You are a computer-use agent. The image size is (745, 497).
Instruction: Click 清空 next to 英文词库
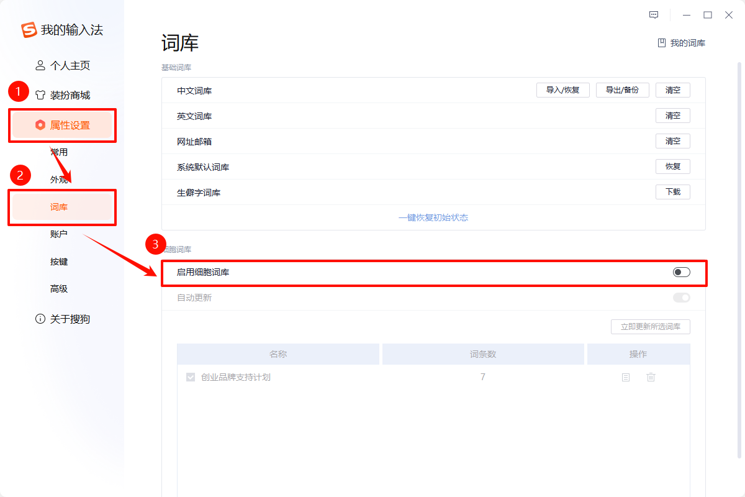pyautogui.click(x=672, y=115)
